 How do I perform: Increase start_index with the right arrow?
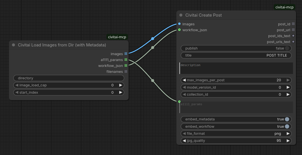121,93
